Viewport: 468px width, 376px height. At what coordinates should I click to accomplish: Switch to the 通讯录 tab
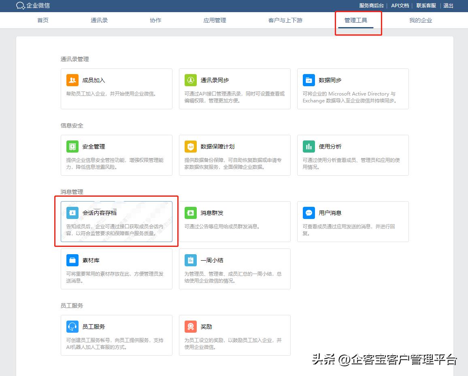tap(99, 20)
